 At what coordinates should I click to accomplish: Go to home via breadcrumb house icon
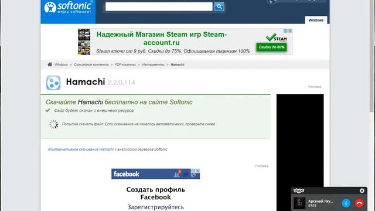coord(50,64)
